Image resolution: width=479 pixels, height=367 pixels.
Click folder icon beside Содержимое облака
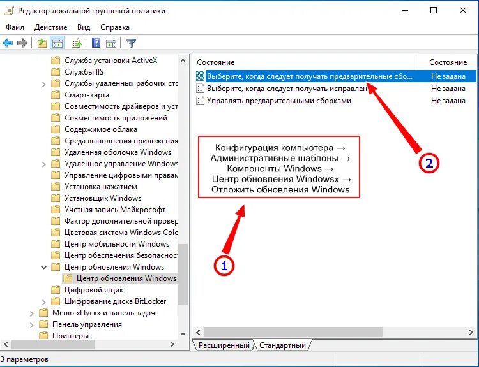(56, 129)
